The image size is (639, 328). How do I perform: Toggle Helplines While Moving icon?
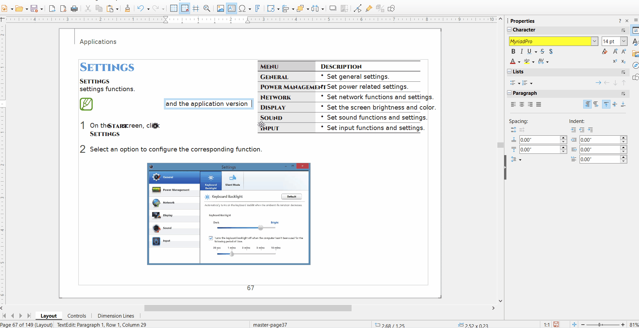tap(196, 9)
